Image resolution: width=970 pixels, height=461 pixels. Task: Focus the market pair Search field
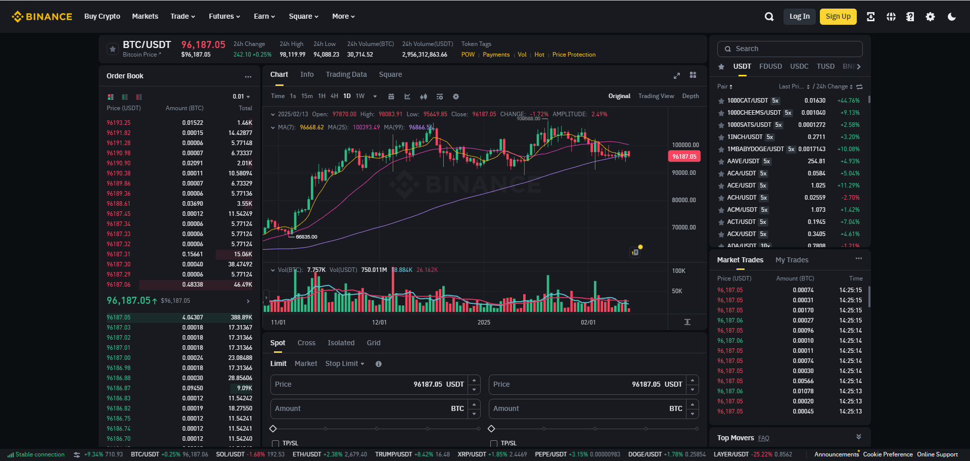click(790, 49)
